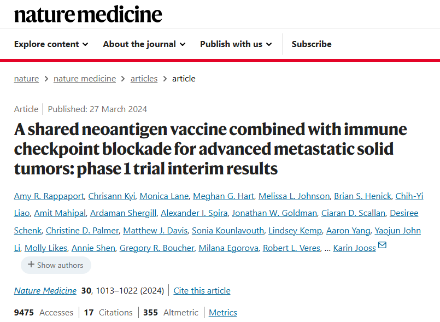View the article Metrics
The image size is (440, 322).
[223, 313]
